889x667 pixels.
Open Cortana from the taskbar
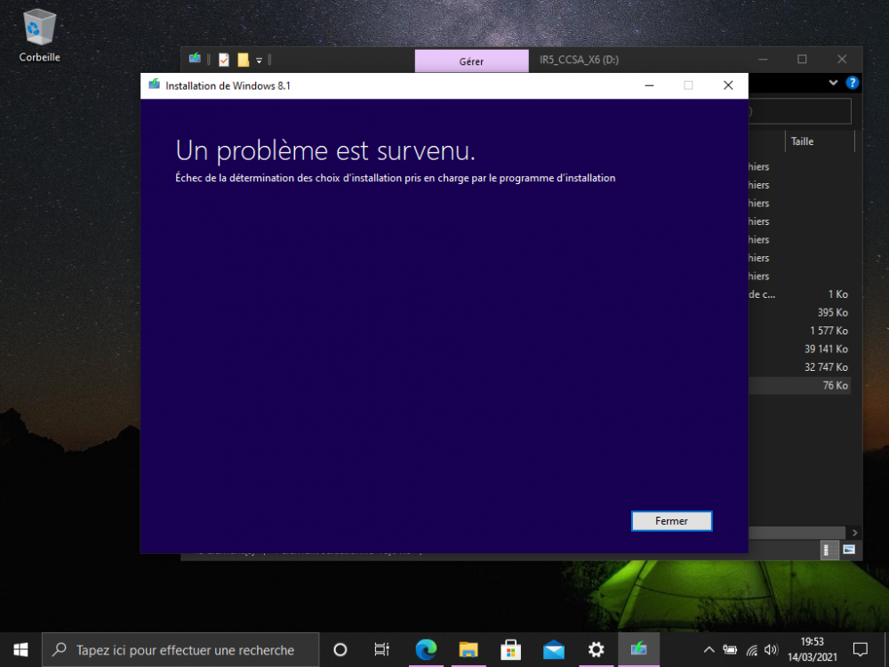click(340, 649)
